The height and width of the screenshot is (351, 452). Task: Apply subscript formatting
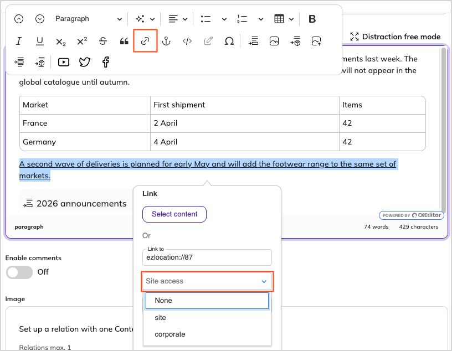61,42
